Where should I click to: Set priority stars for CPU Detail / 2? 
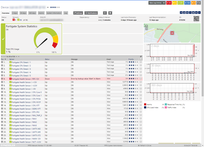pos(133,66)
